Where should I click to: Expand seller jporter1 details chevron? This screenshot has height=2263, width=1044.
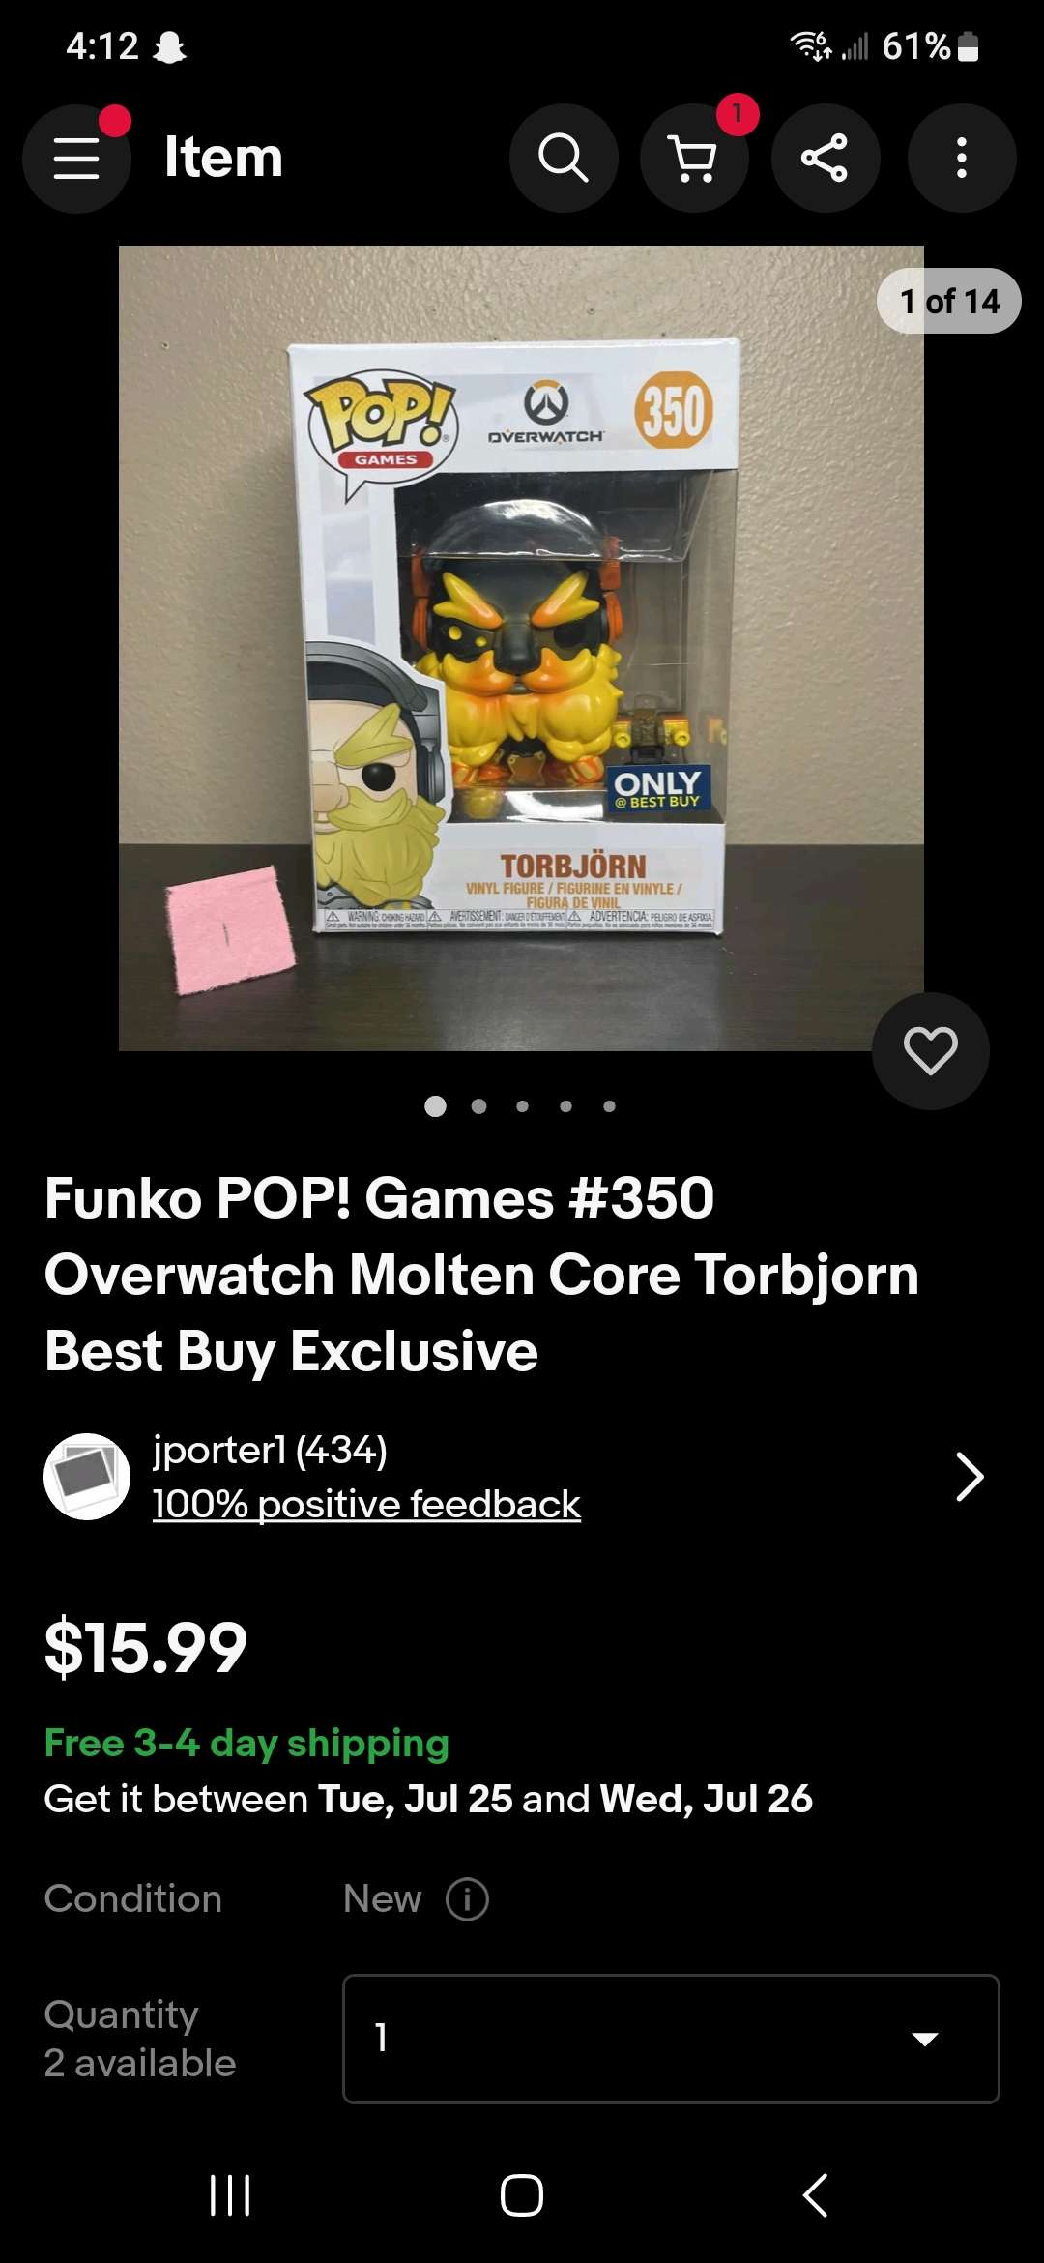pyautogui.click(x=969, y=1477)
